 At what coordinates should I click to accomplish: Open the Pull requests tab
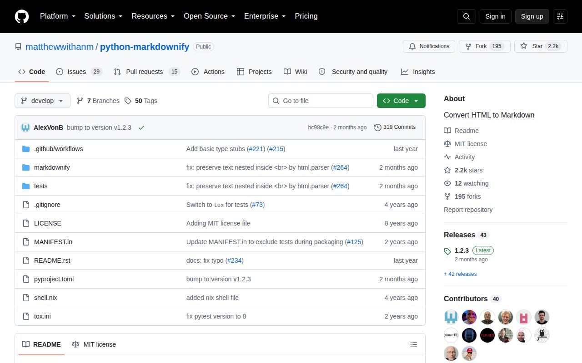point(147,72)
